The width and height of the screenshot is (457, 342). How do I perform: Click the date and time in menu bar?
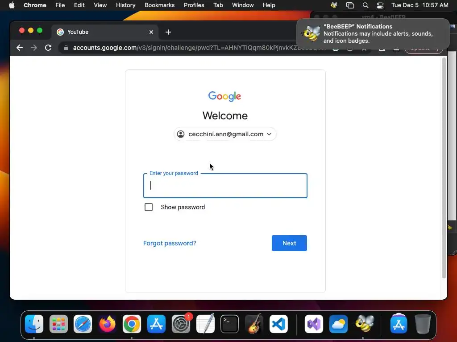click(x=420, y=5)
